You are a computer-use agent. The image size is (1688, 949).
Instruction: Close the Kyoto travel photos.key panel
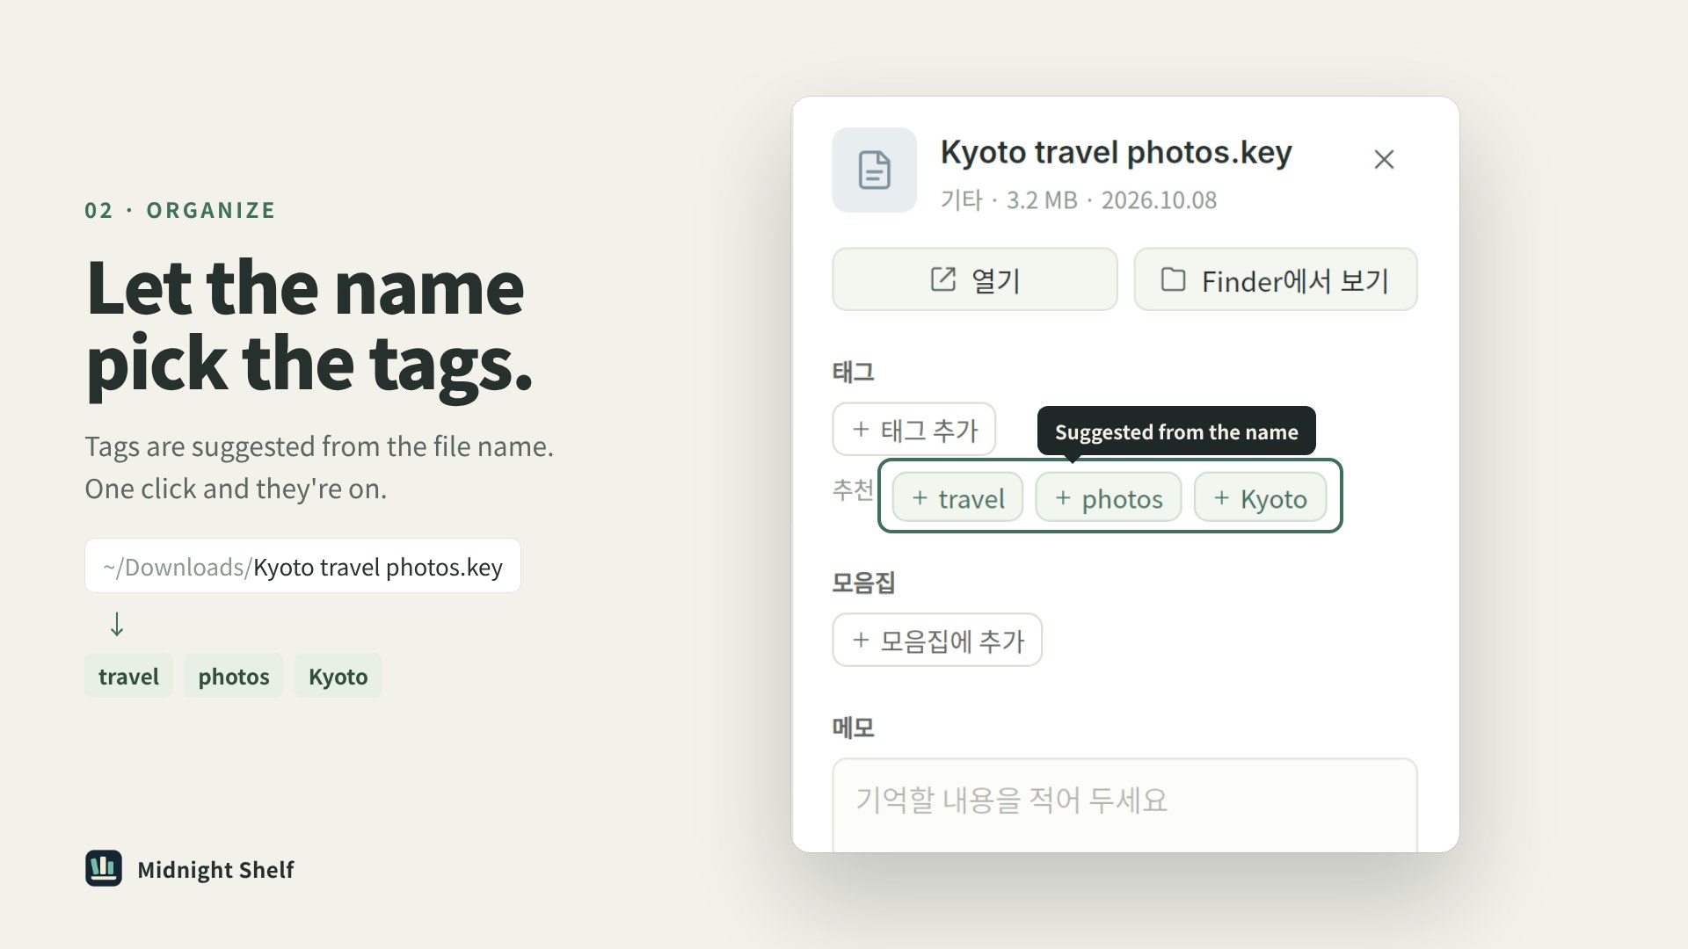coord(1384,159)
